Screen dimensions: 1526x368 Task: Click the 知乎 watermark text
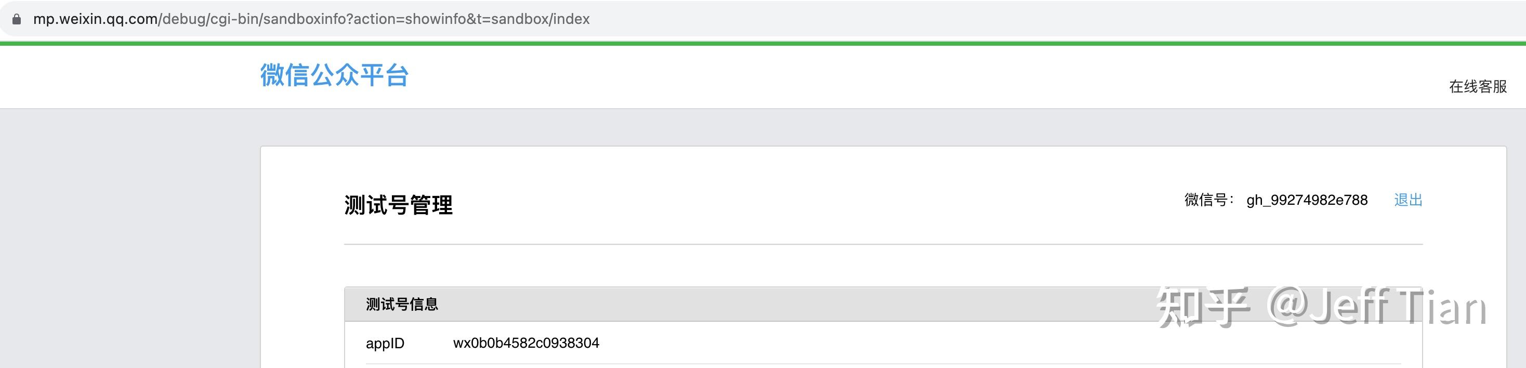click(1203, 306)
